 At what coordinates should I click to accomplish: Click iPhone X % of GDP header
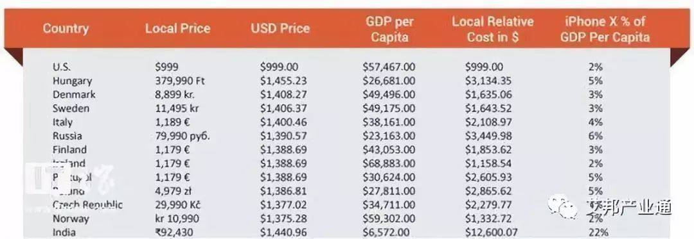coord(605,29)
